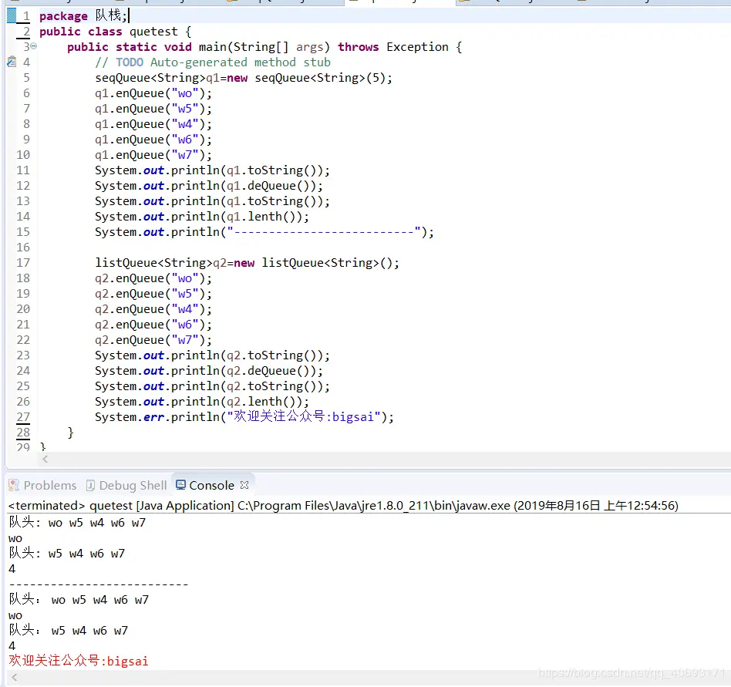
Task: Click the terminated quetest process description
Action: pos(343,506)
